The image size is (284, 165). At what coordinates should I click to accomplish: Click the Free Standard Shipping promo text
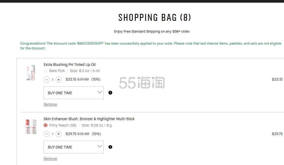[152, 32]
